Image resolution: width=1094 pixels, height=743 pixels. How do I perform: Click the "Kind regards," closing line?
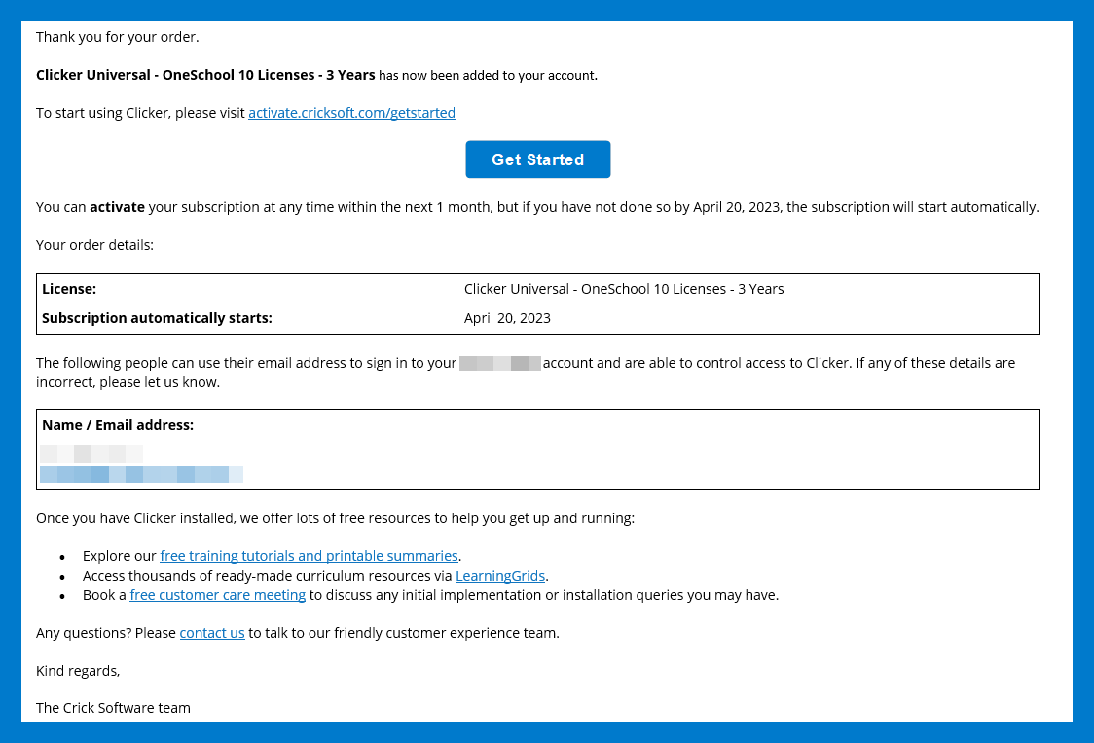click(78, 671)
